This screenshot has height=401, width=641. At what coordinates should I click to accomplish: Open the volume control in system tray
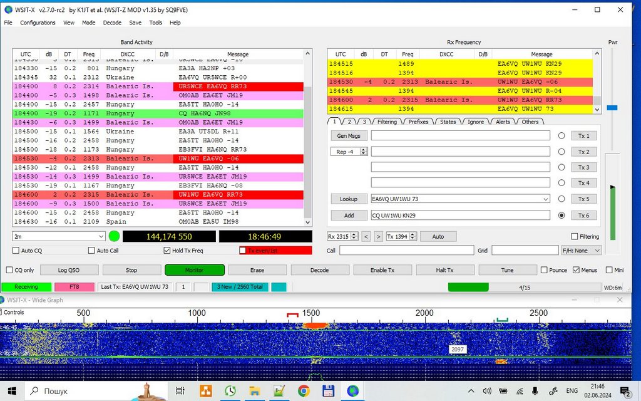pos(486,391)
